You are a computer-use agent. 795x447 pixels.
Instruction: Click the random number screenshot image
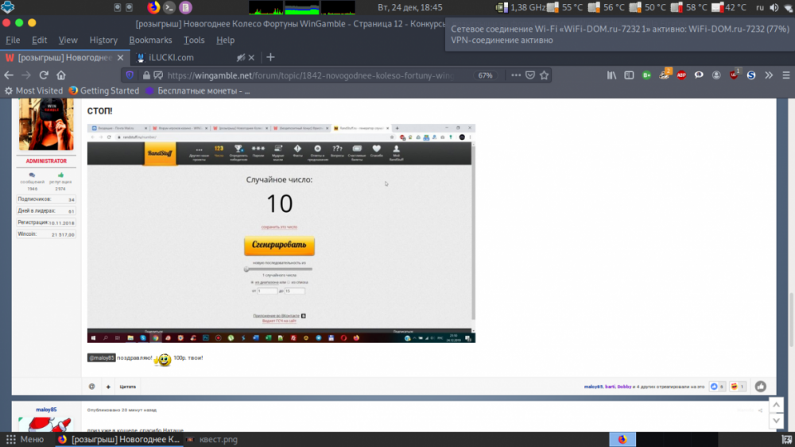[281, 233]
